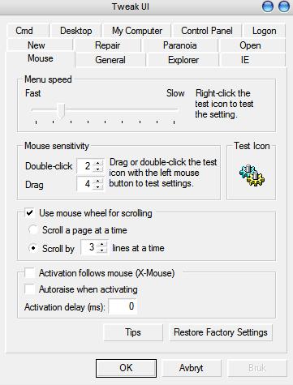The width and height of the screenshot is (293, 385).
Task: Switch to the Control Panel tab
Action: point(207,31)
